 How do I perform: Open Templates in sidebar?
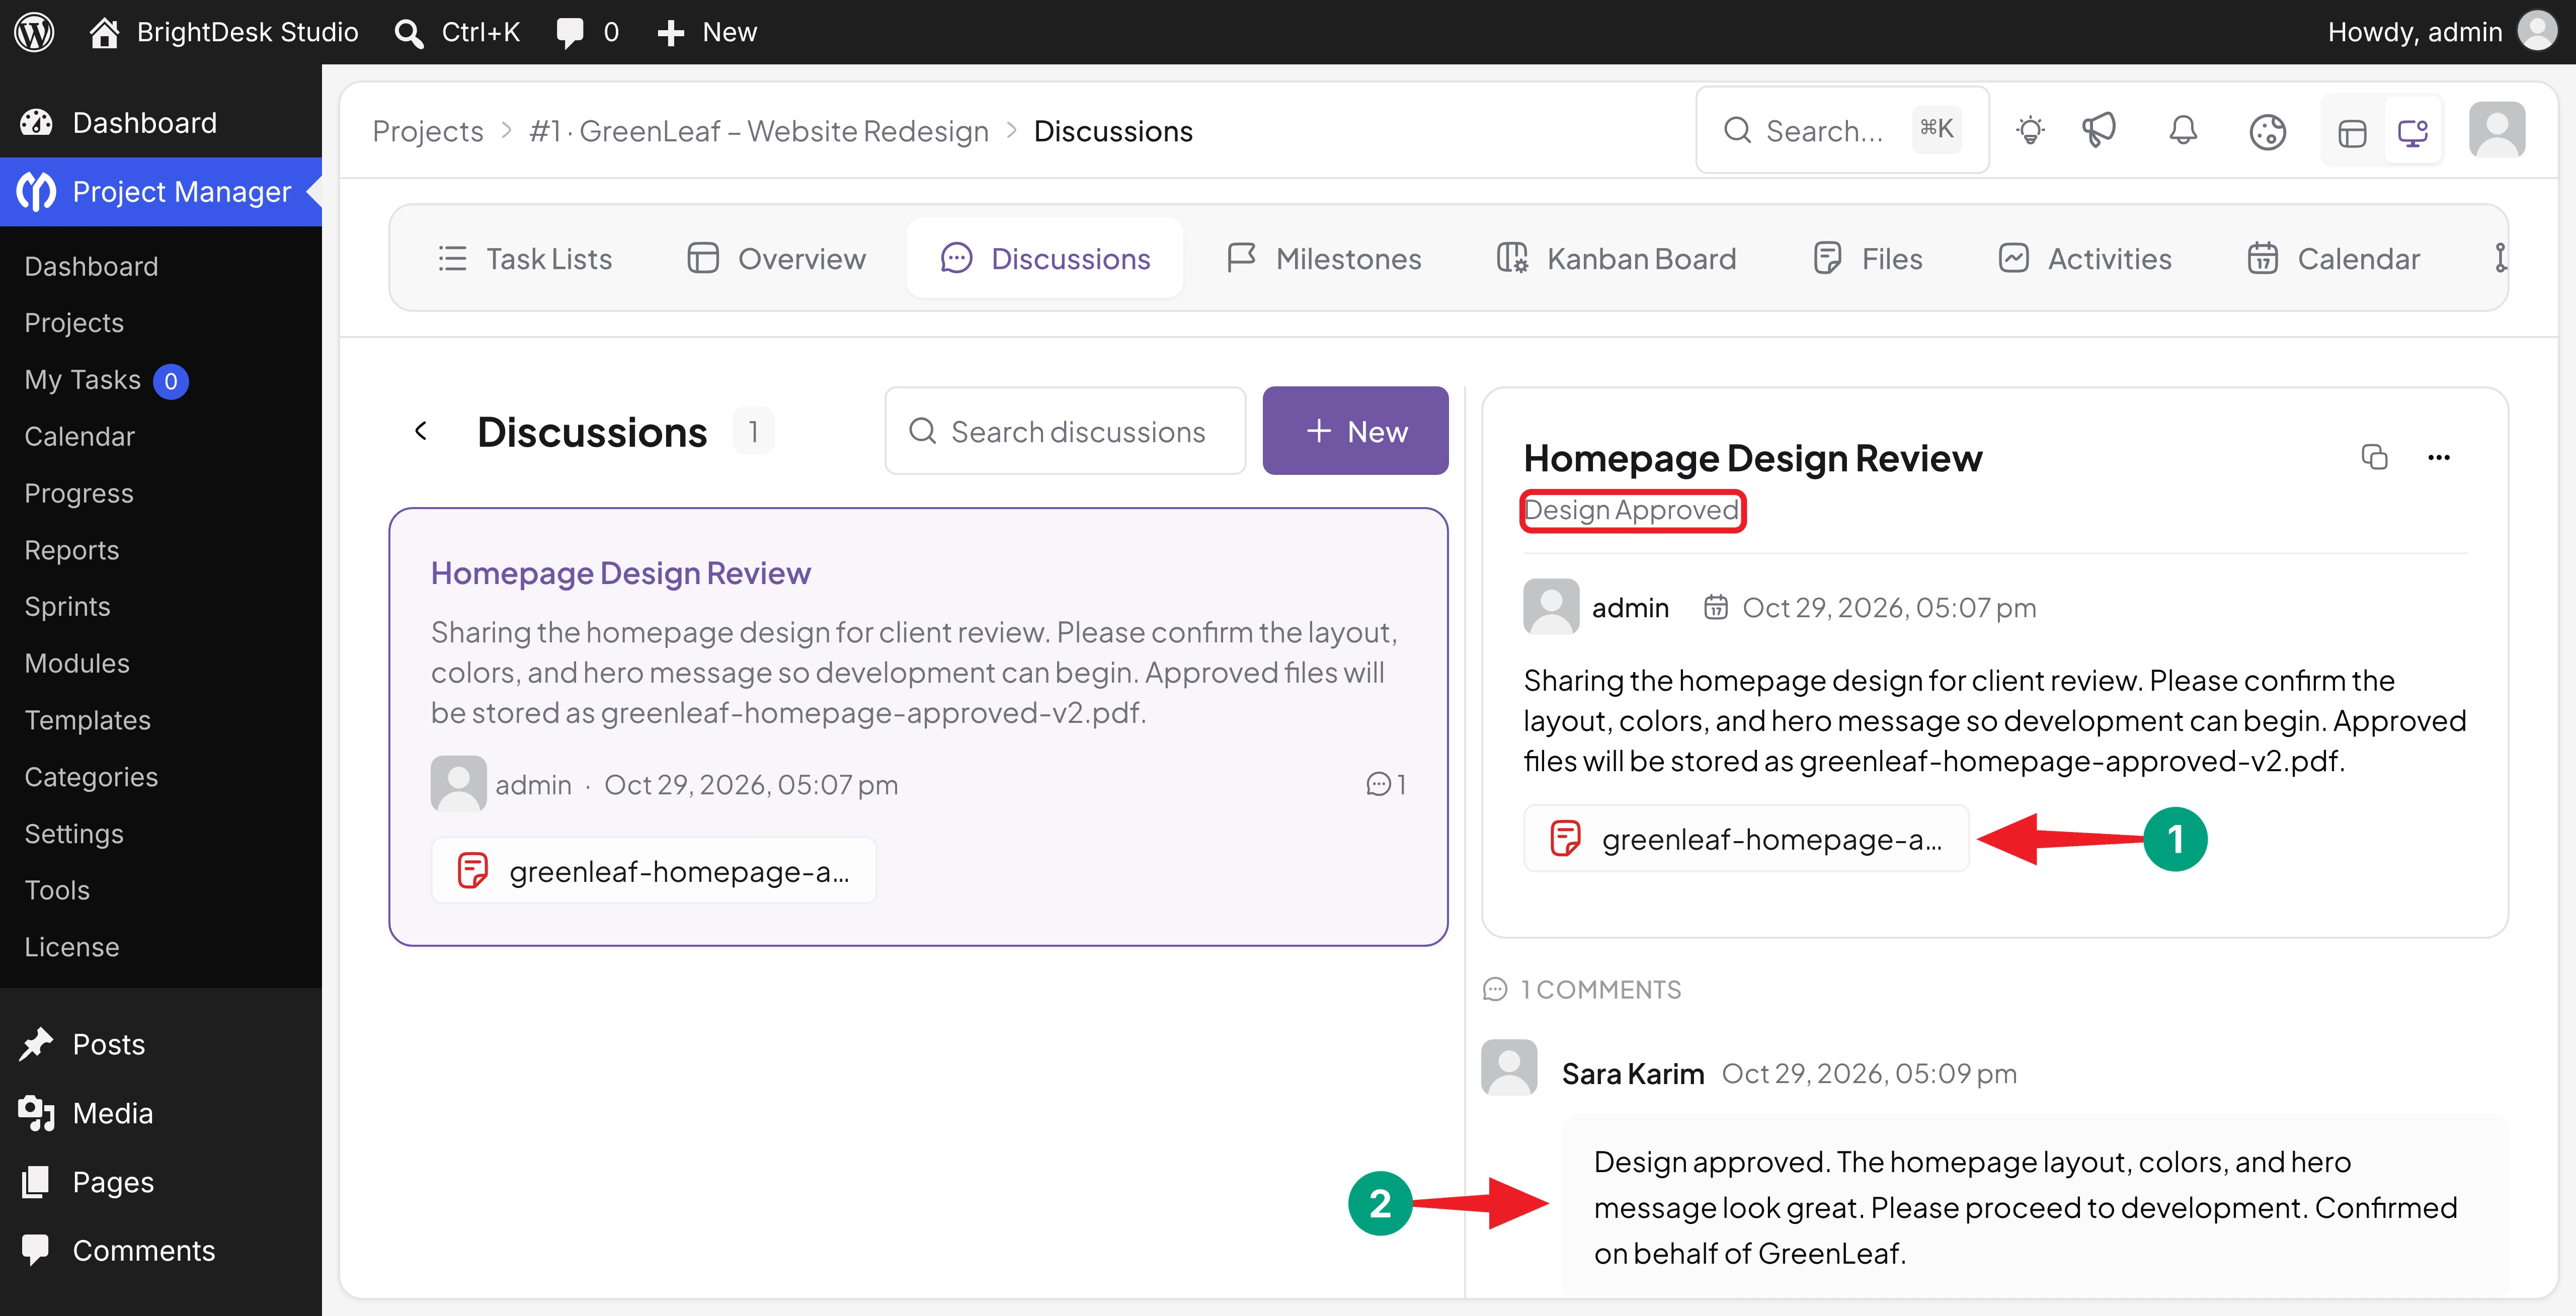[x=87, y=720]
